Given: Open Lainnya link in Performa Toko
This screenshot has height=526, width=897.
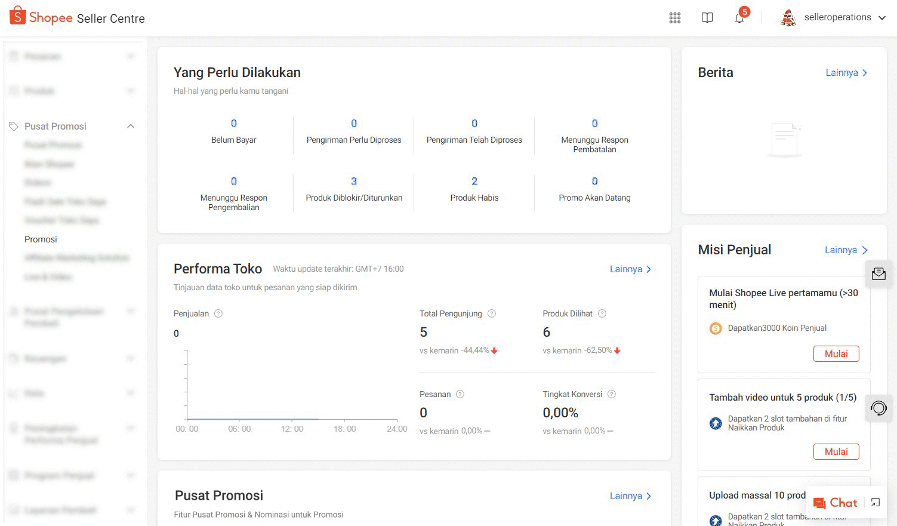Looking at the screenshot, I should coord(630,269).
